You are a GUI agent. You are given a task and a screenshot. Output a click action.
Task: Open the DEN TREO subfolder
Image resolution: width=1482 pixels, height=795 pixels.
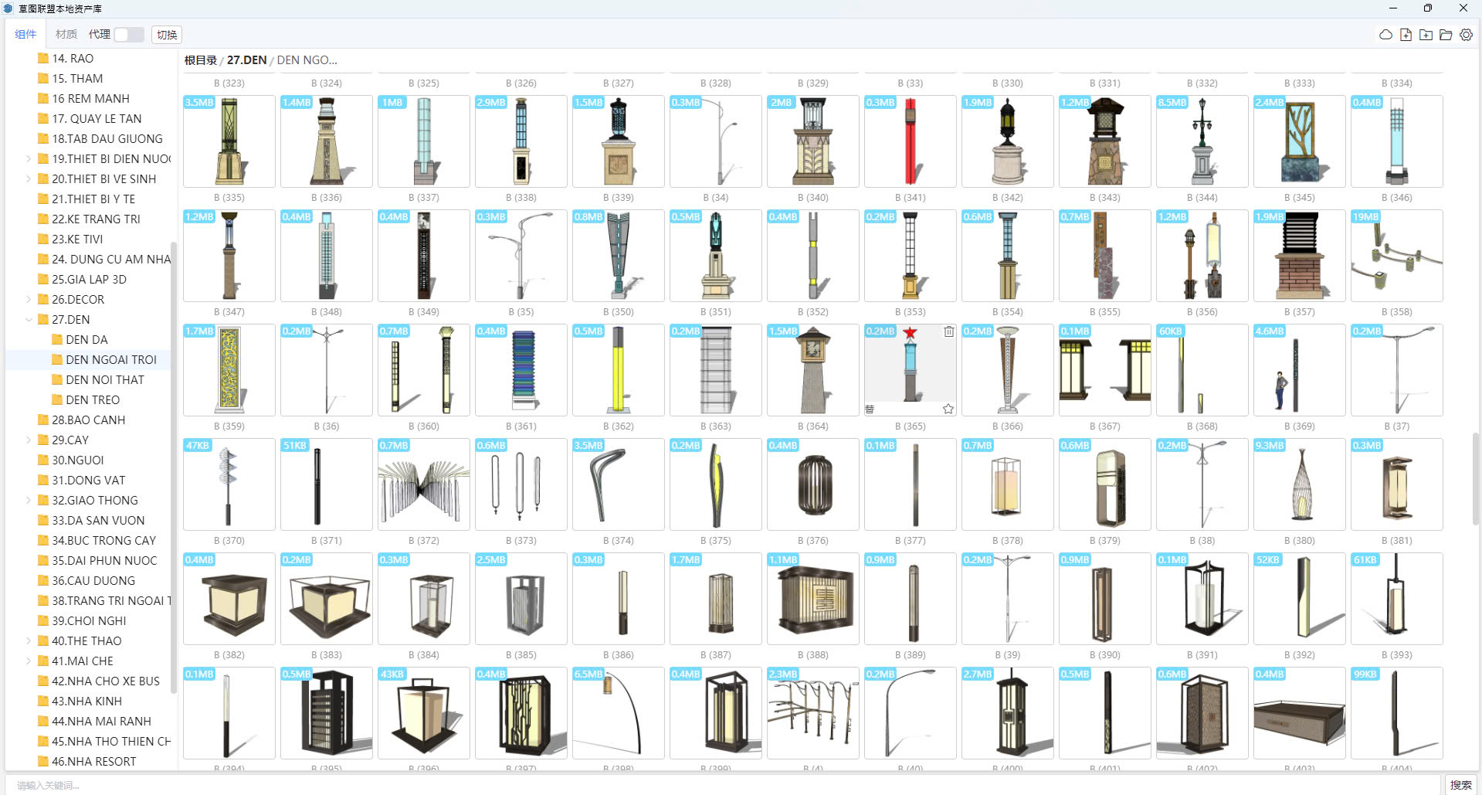coord(93,400)
